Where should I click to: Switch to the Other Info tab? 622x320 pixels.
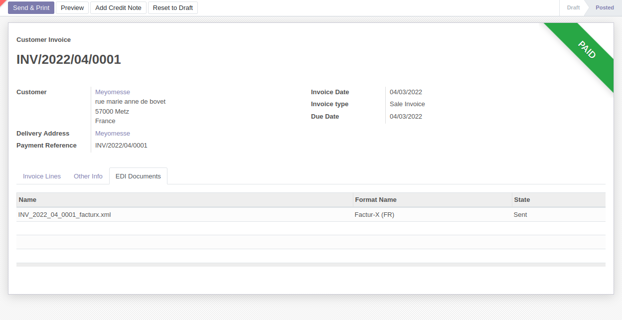(x=88, y=176)
